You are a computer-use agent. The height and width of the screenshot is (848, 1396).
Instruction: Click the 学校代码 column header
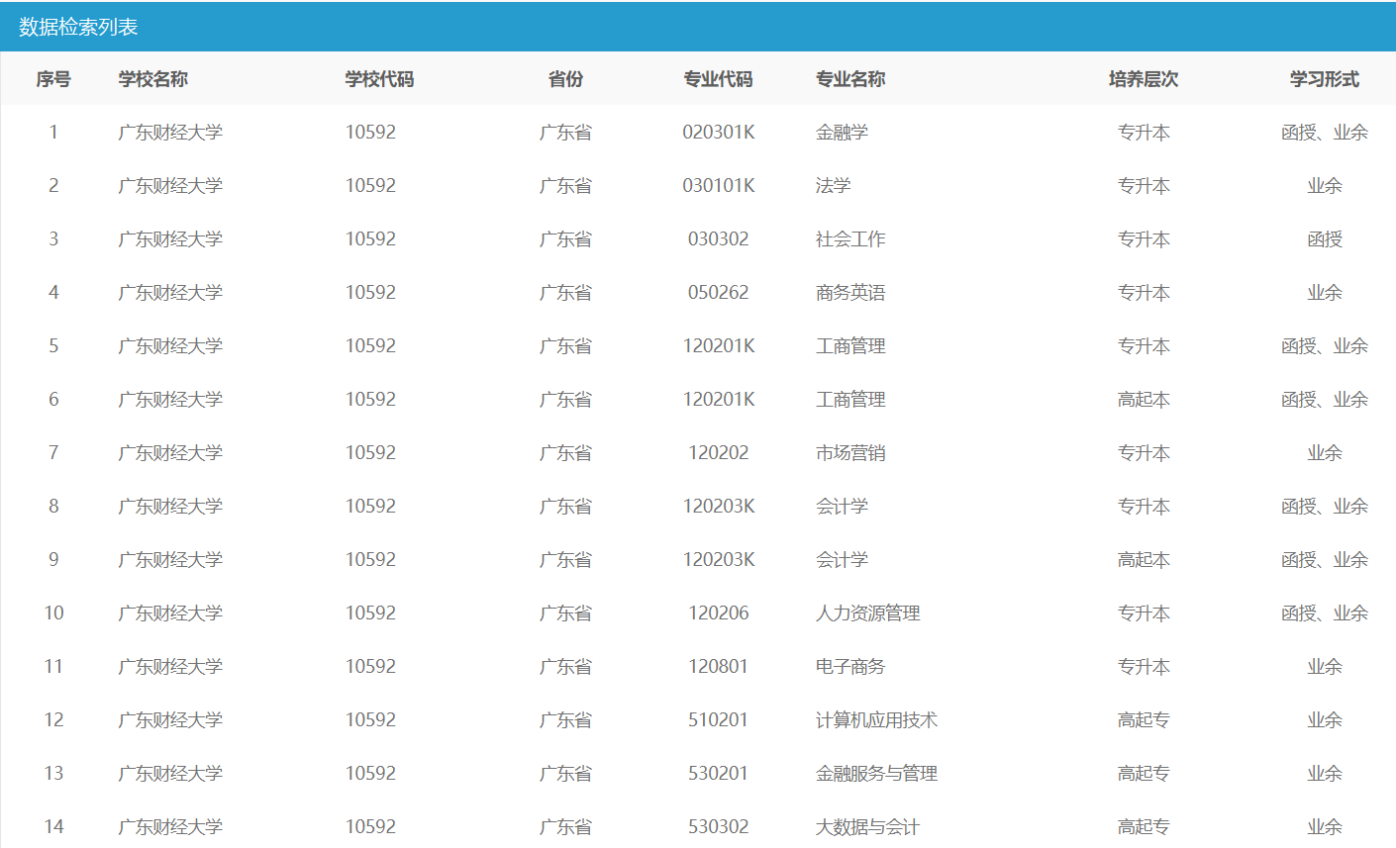tap(379, 79)
